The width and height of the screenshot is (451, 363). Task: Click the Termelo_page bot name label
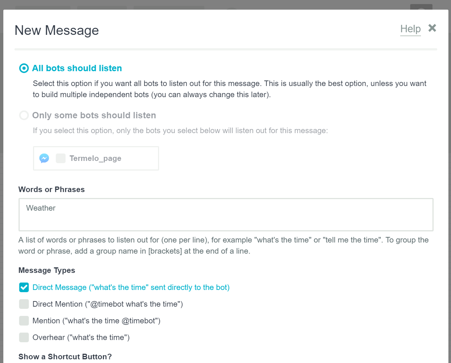tap(95, 158)
